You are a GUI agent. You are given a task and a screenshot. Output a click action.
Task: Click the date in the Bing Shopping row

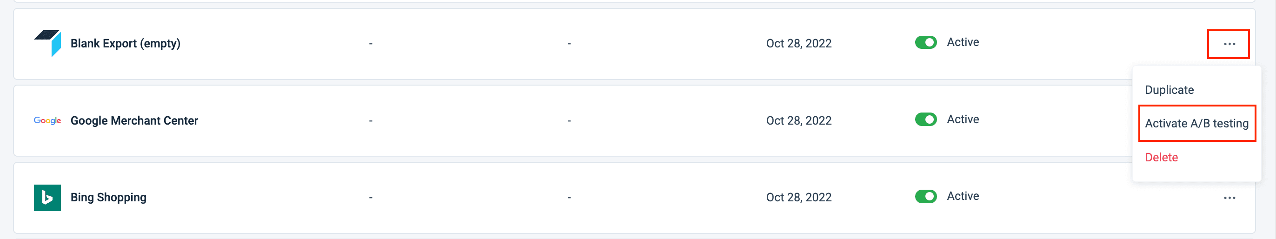(x=798, y=198)
